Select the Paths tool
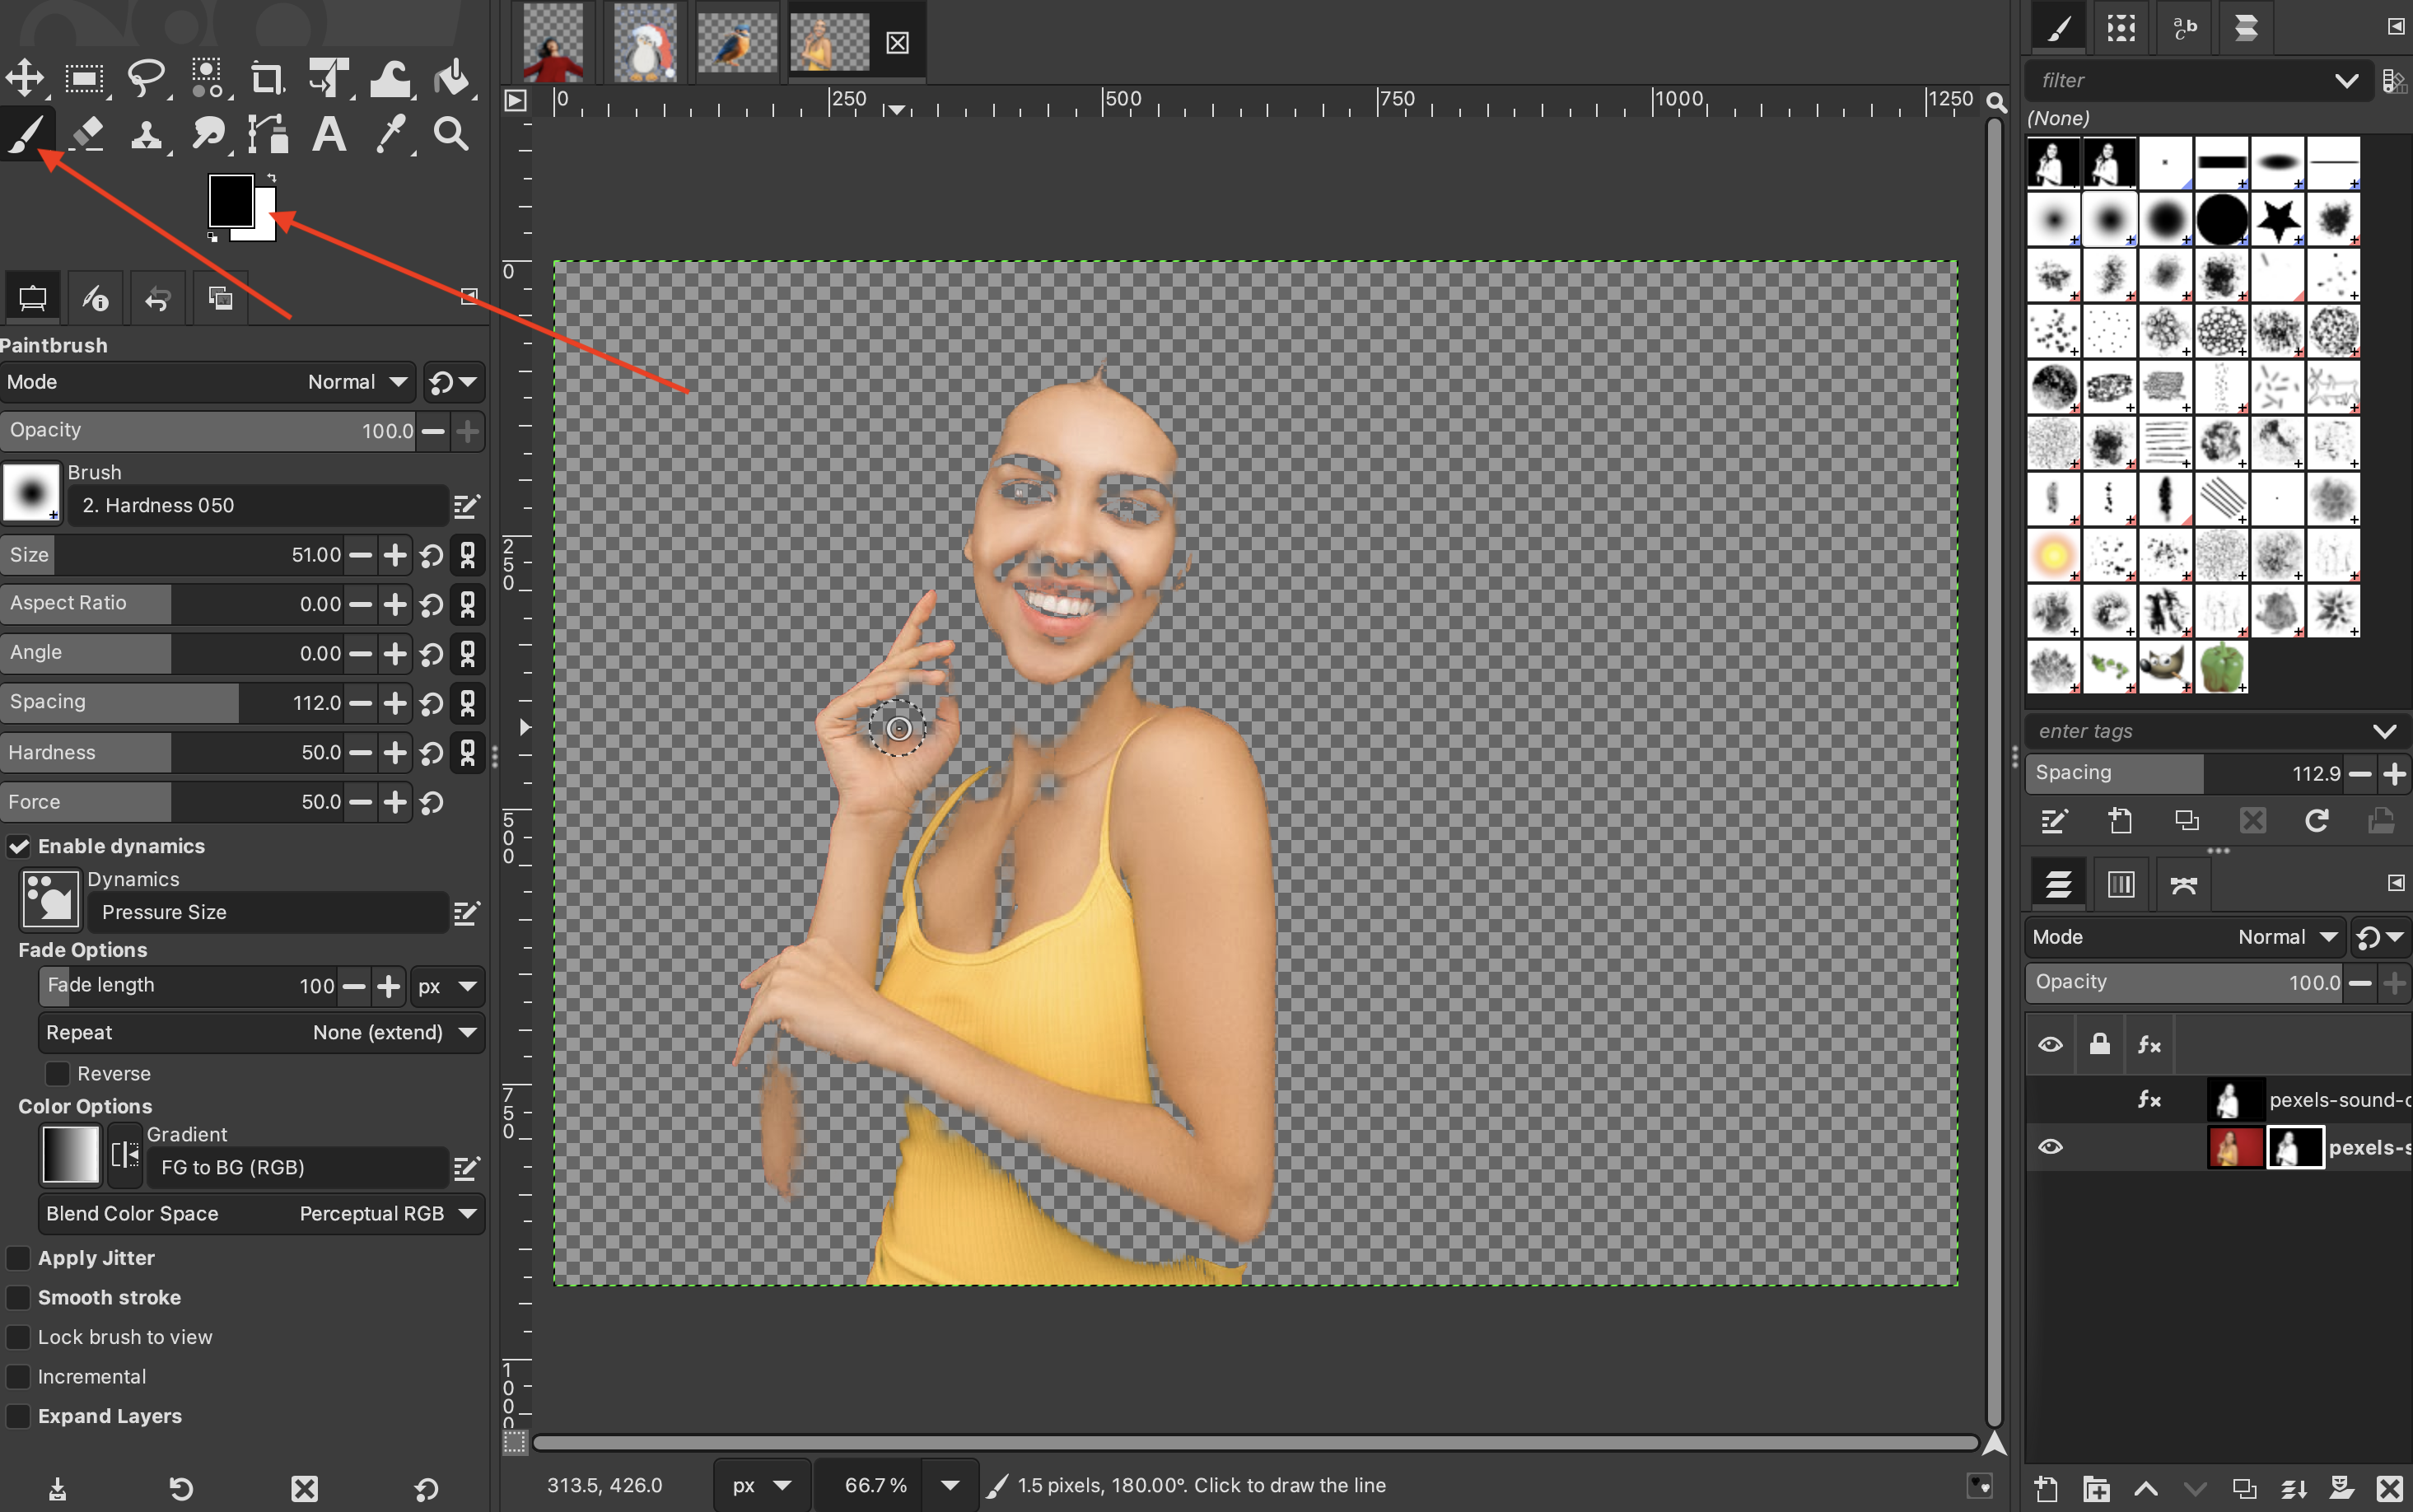The width and height of the screenshot is (2413, 1512). pyautogui.click(x=268, y=133)
